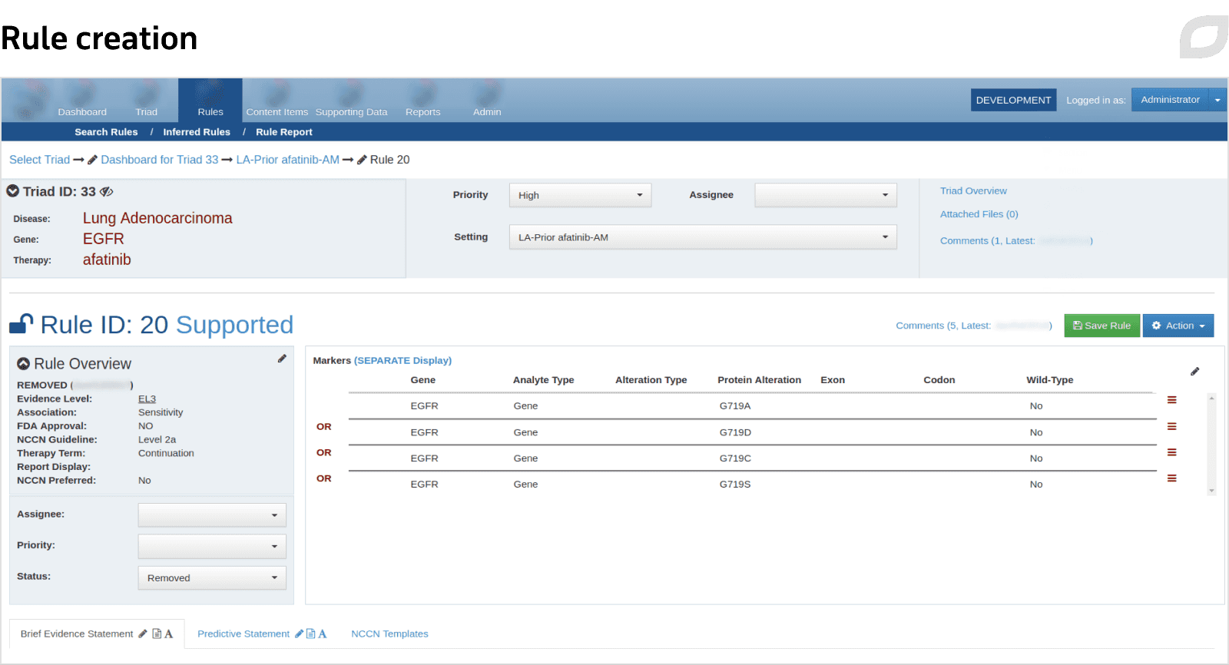The image size is (1229, 665).
Task: Open the Attached Files (0) link
Action: click(979, 214)
